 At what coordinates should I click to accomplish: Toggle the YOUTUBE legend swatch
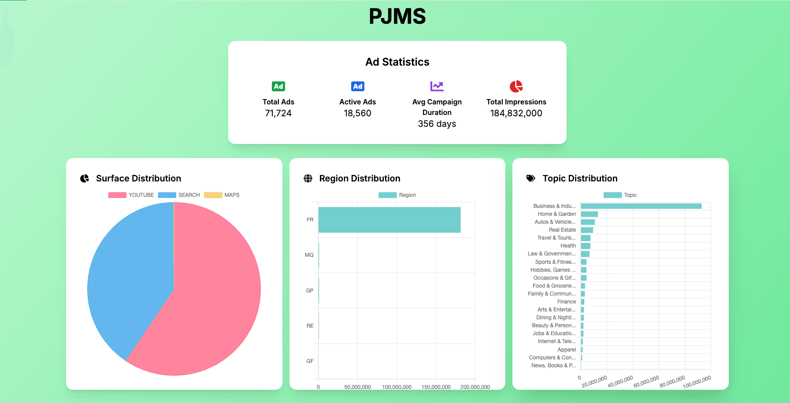point(117,195)
